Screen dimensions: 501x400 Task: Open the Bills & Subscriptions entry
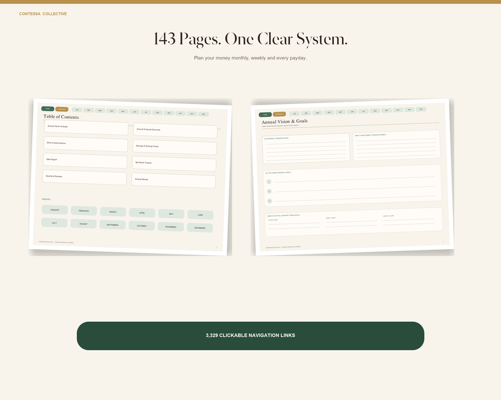click(86, 144)
